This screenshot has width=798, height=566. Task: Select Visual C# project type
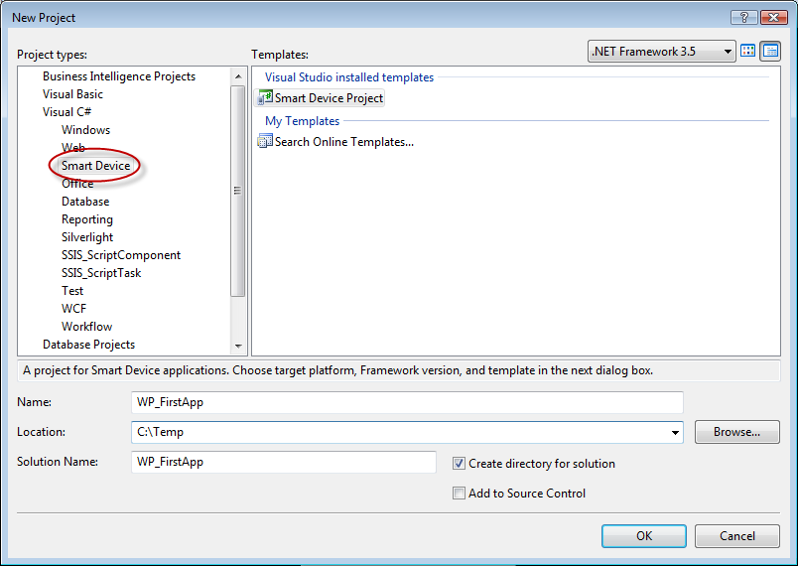coord(67,112)
